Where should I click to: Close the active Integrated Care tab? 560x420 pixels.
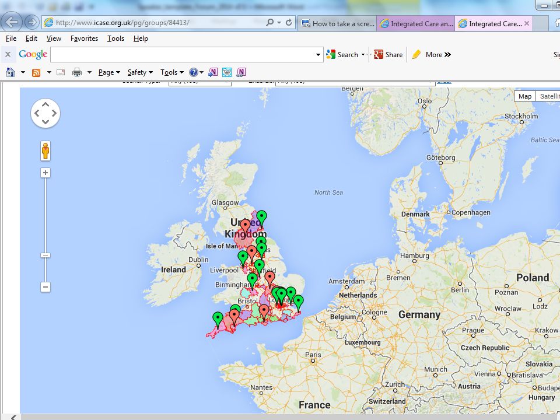[527, 23]
